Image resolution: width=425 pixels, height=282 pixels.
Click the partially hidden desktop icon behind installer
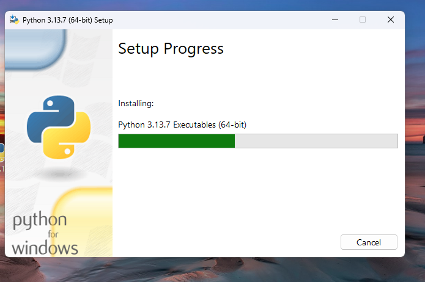point(2,150)
